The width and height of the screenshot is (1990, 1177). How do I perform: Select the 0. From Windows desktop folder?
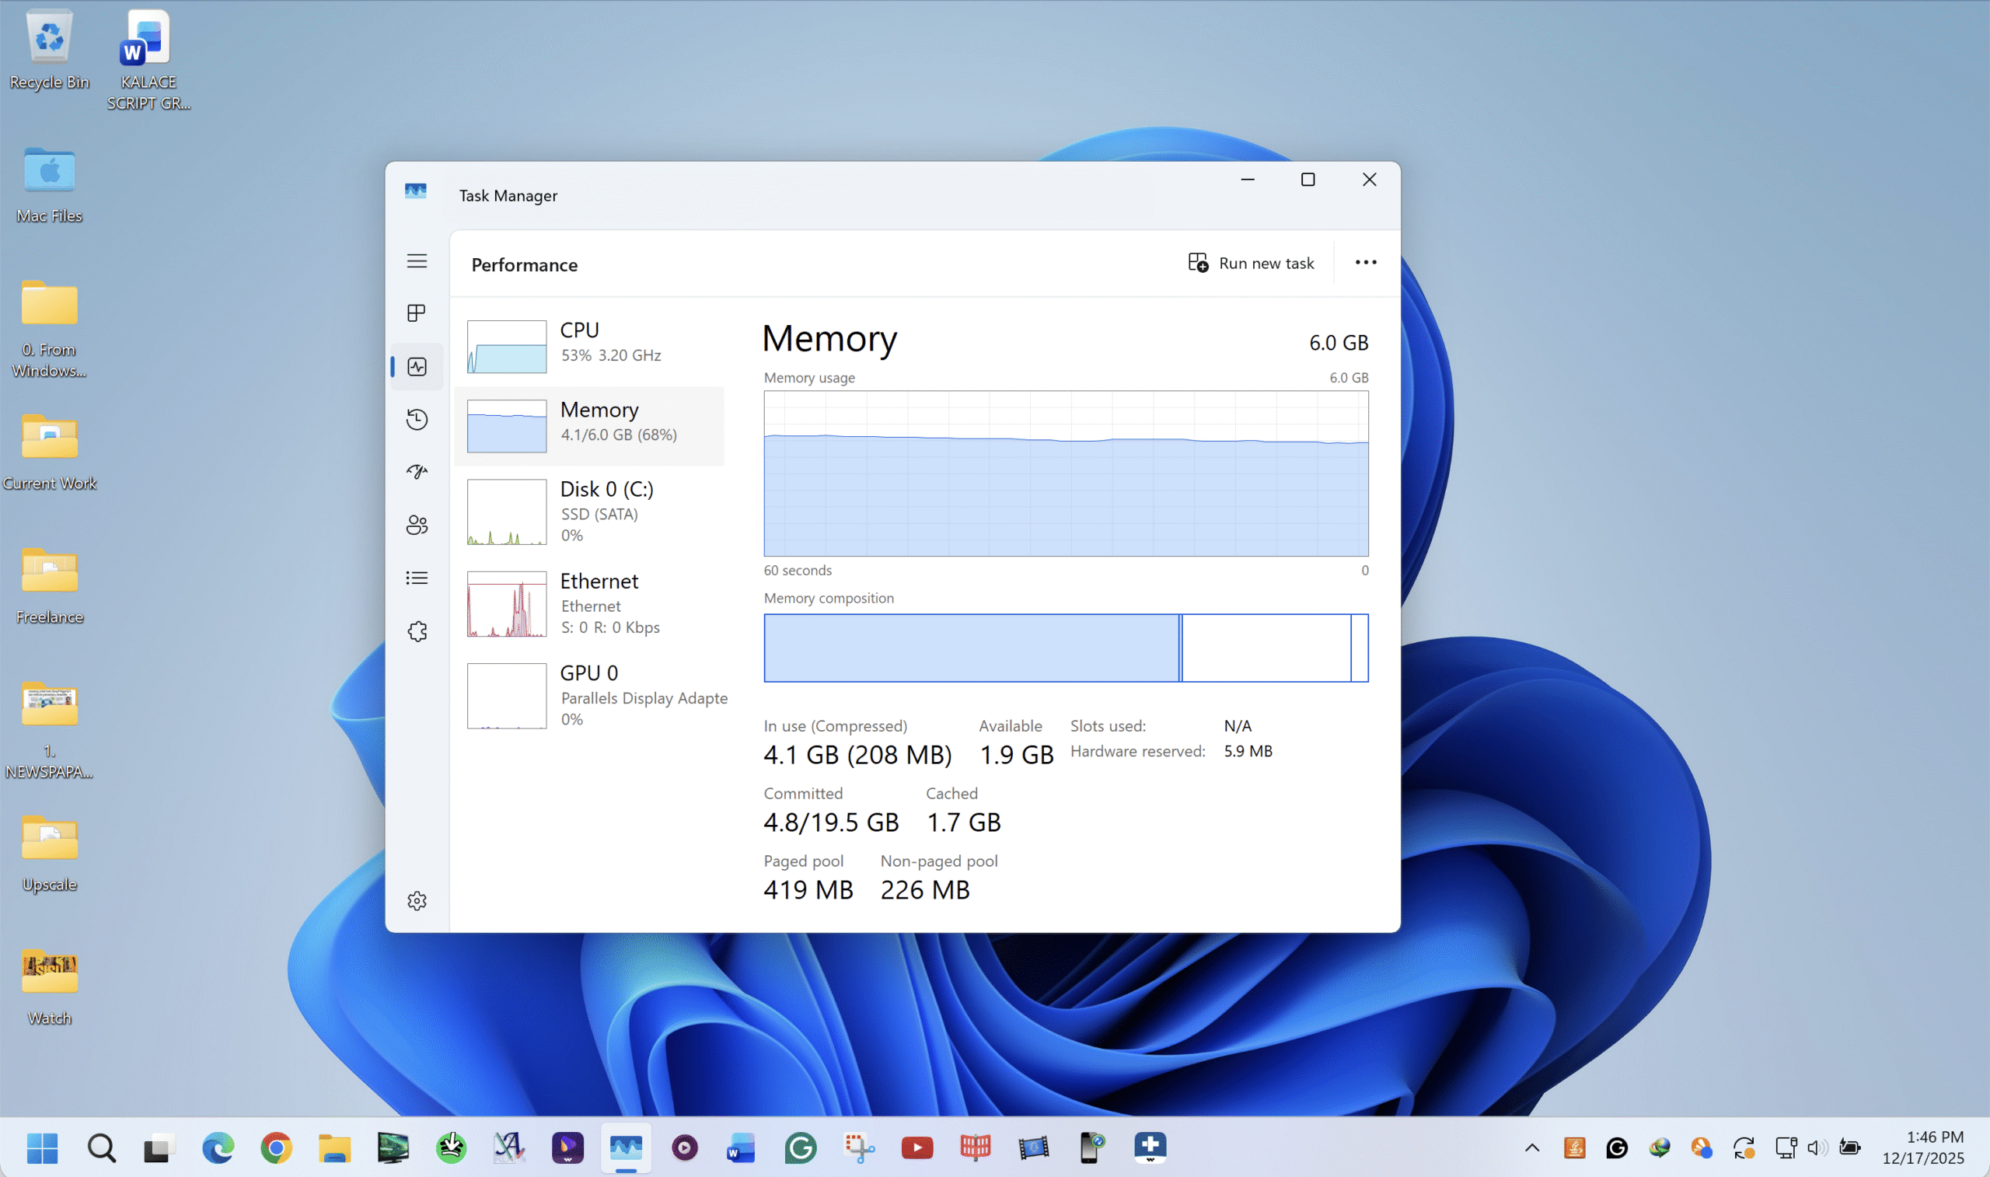[49, 328]
